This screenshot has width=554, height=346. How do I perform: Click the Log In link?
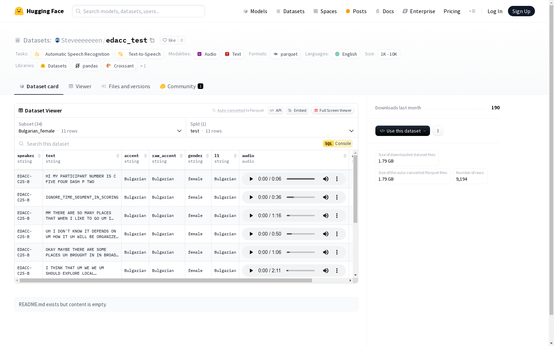click(x=495, y=11)
